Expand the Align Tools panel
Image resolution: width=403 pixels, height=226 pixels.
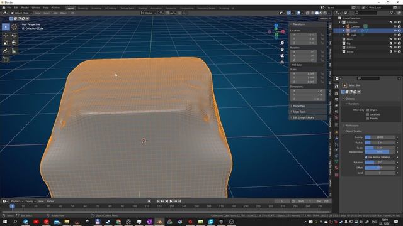click(x=299, y=112)
